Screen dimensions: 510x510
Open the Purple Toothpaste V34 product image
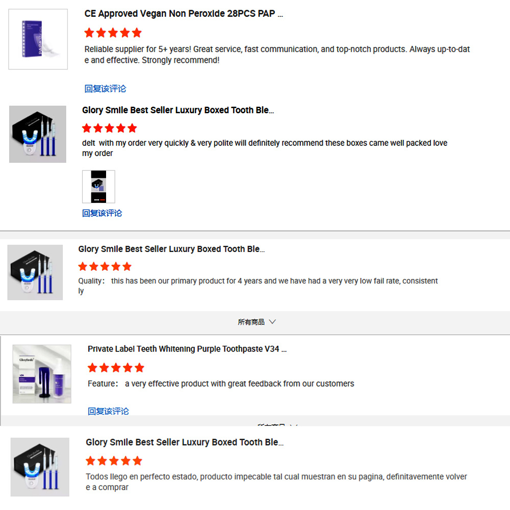42,374
